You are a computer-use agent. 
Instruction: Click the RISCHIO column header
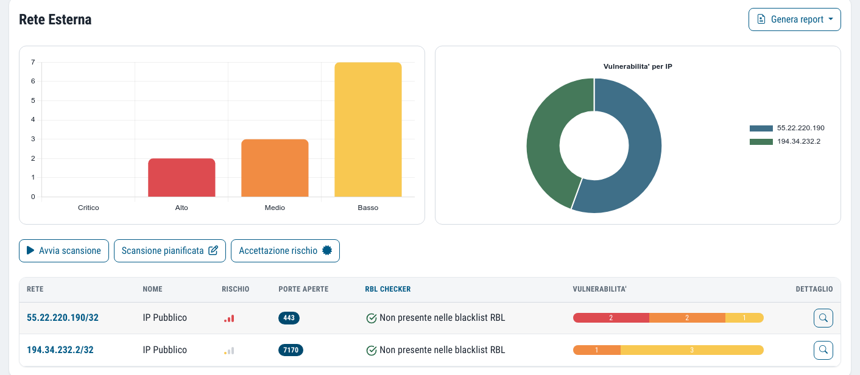click(236, 289)
